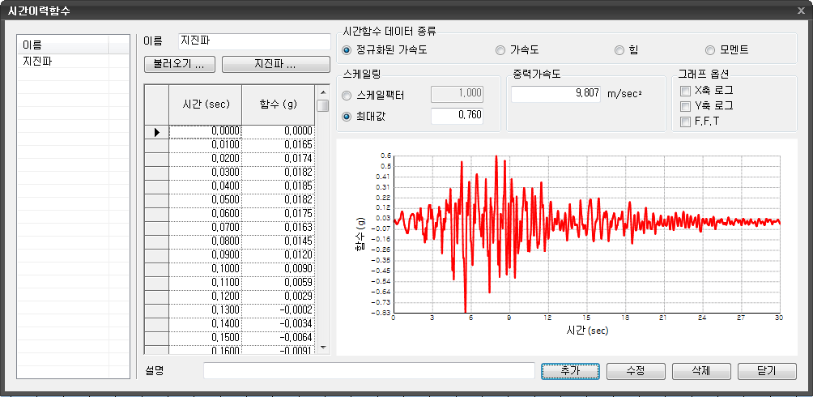Open the 지진파 ... selection button
Screen dimensions: 813x397
[275, 64]
